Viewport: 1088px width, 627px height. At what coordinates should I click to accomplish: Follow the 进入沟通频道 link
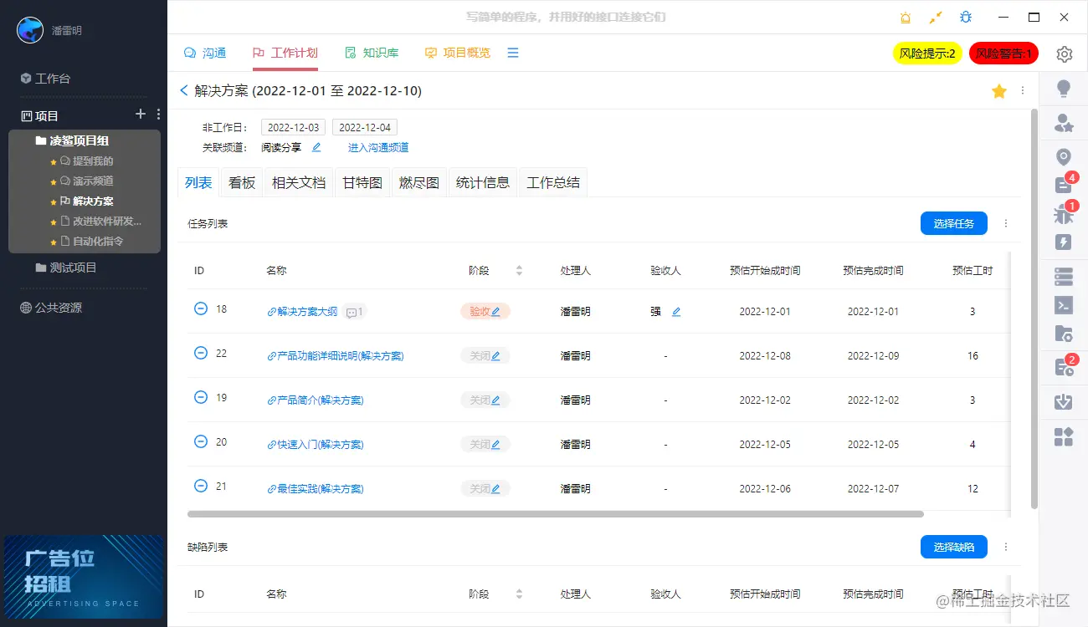378,148
